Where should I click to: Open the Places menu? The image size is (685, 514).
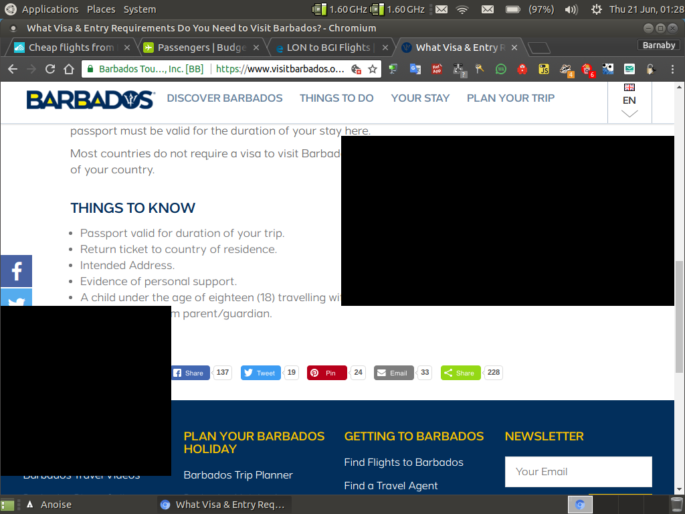[x=101, y=9]
